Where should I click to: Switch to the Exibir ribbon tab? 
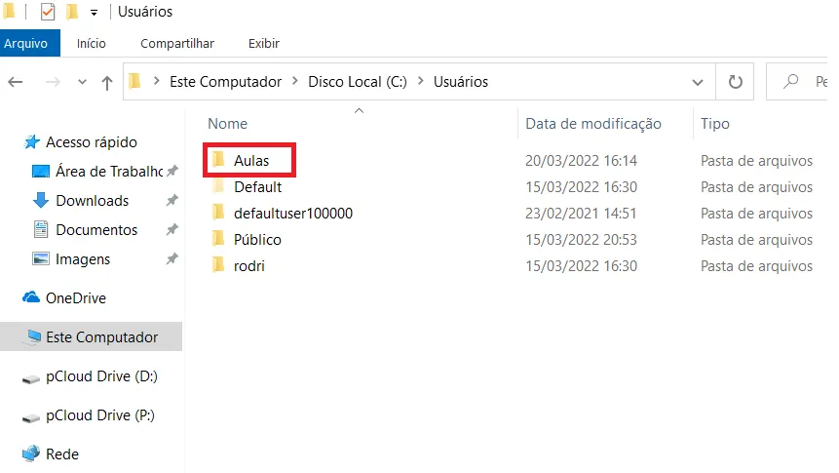click(x=264, y=43)
